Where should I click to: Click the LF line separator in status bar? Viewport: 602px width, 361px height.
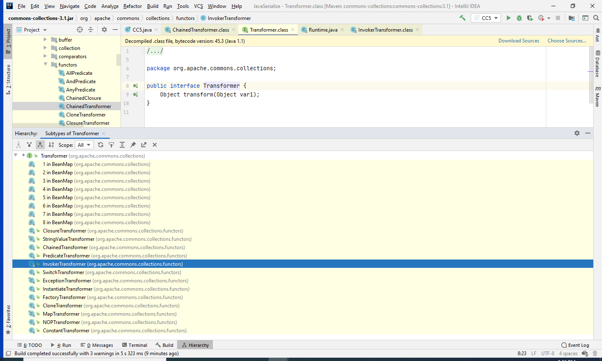click(x=533, y=354)
